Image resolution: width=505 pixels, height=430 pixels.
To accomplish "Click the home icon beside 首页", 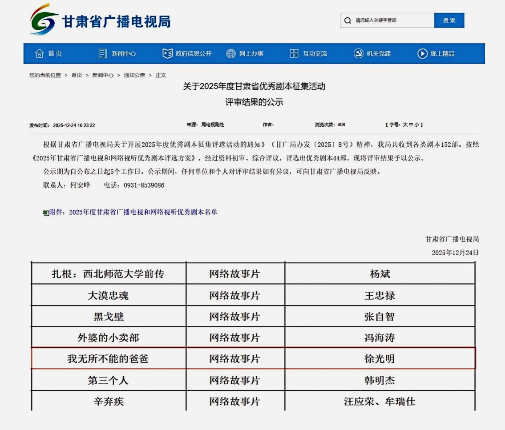I will click(39, 53).
